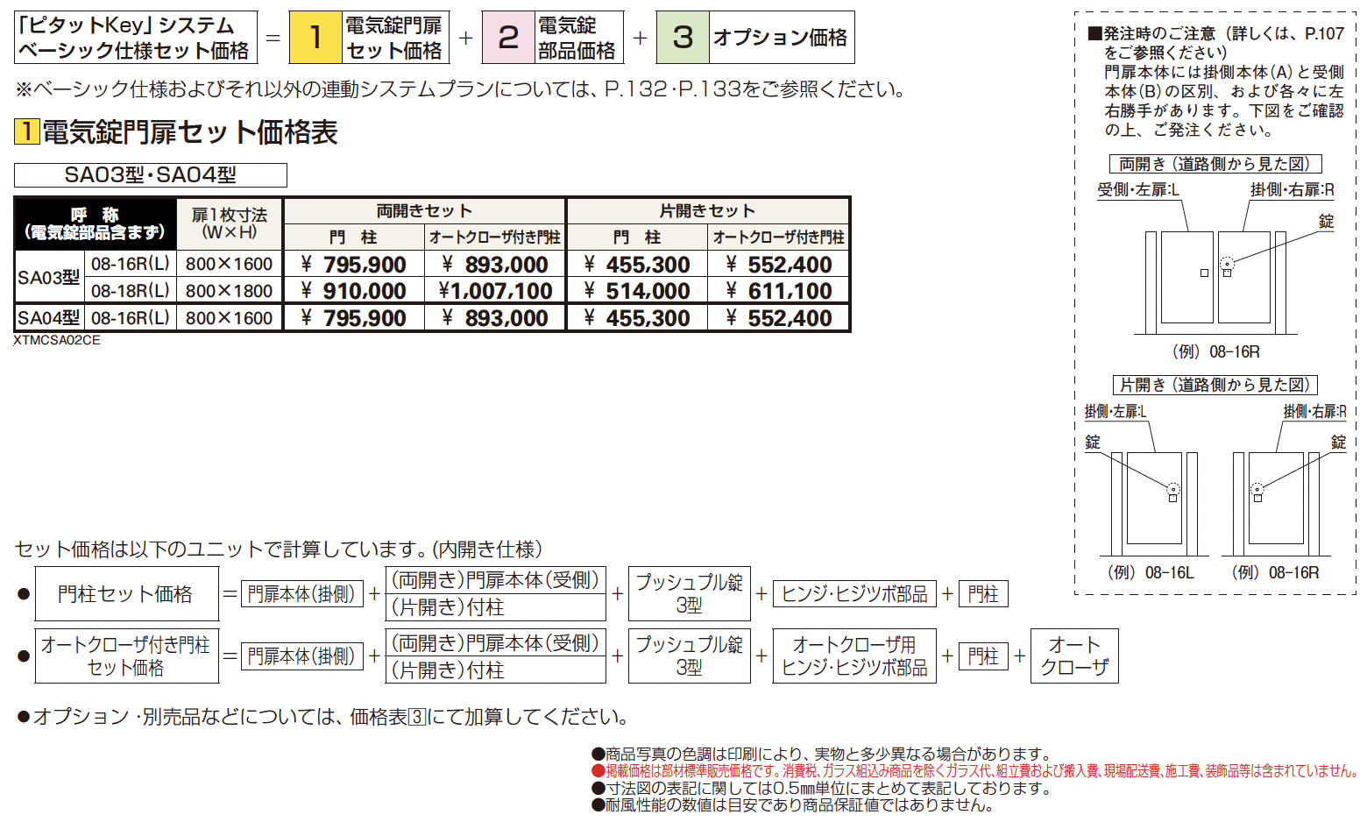
Task: Click the 800×1800 dimension cell
Action: click(230, 291)
